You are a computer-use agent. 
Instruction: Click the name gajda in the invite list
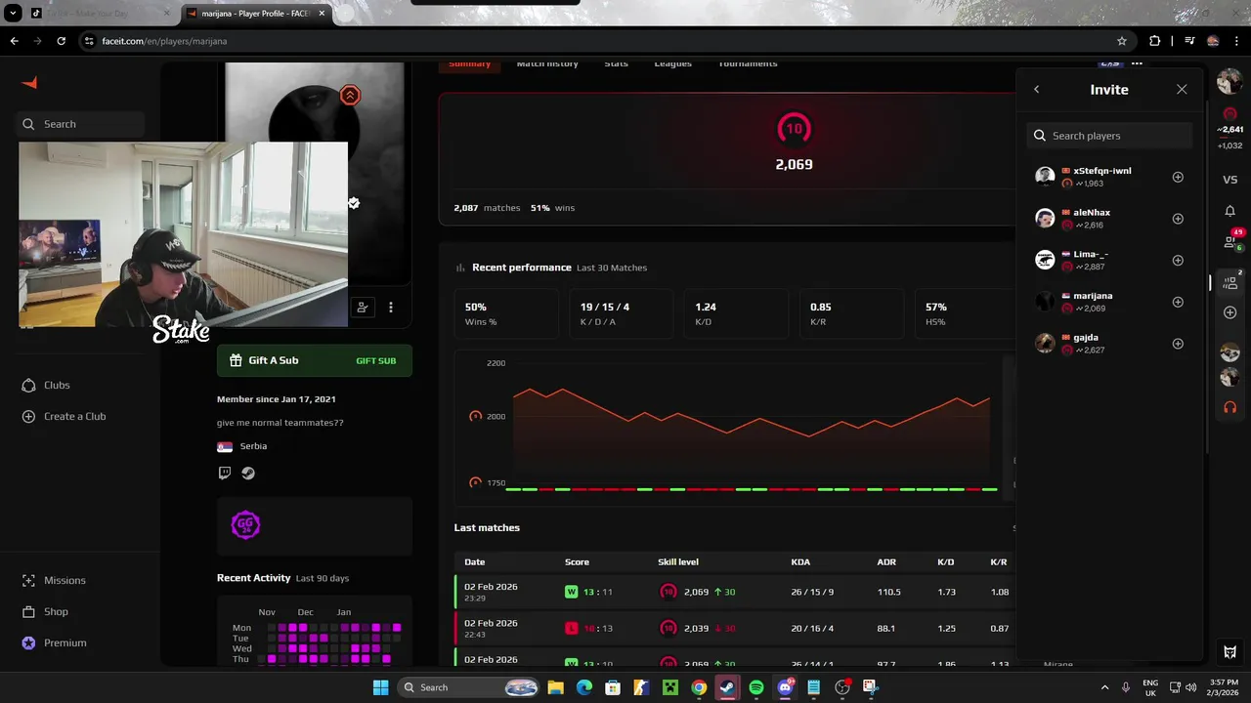(1086, 337)
